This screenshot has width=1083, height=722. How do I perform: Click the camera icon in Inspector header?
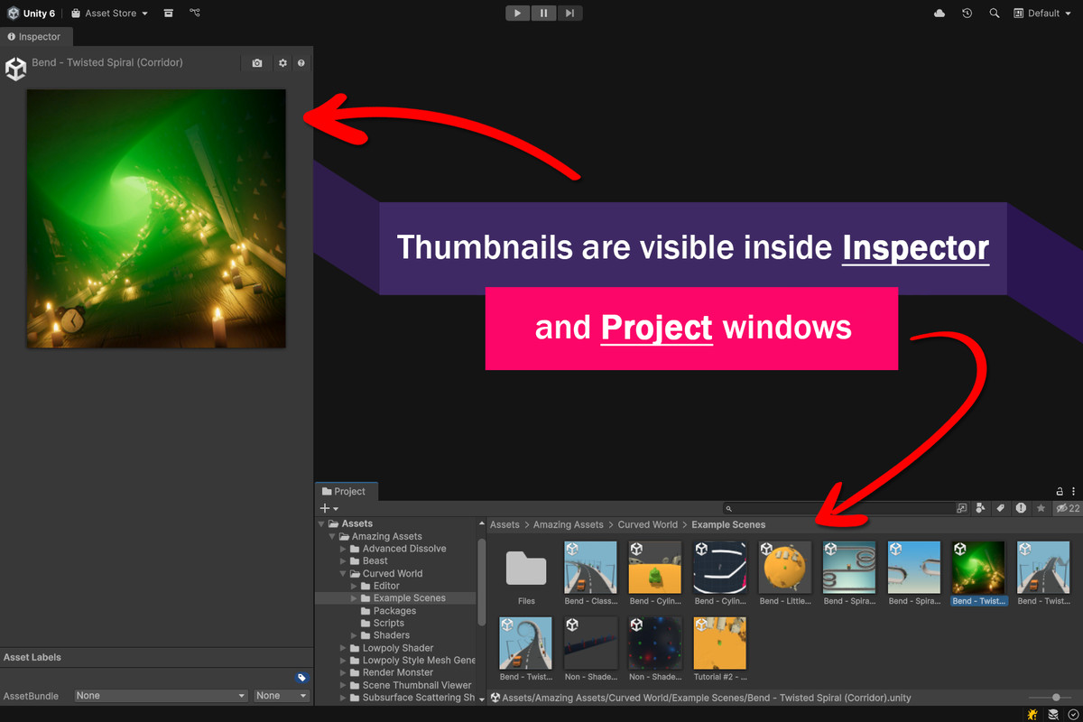pos(257,63)
